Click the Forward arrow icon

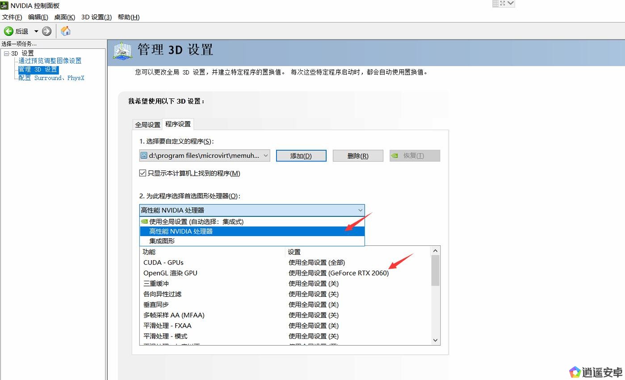tap(47, 31)
